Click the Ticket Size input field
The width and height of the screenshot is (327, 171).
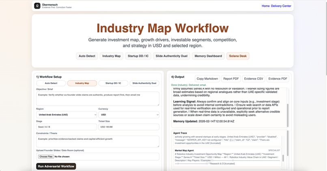[129, 127]
